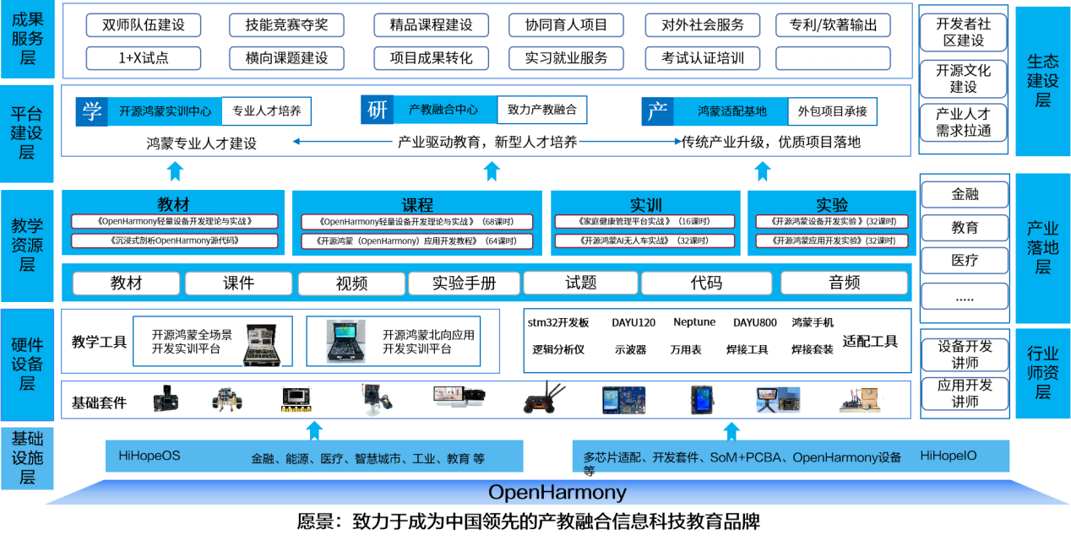This screenshot has width=1071, height=540.
Task: Select the 横向课题建设 box
Action: tap(286, 58)
